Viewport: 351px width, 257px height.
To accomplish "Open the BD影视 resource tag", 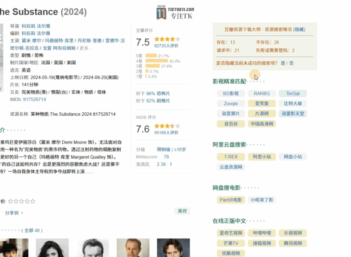I will 230,93.
